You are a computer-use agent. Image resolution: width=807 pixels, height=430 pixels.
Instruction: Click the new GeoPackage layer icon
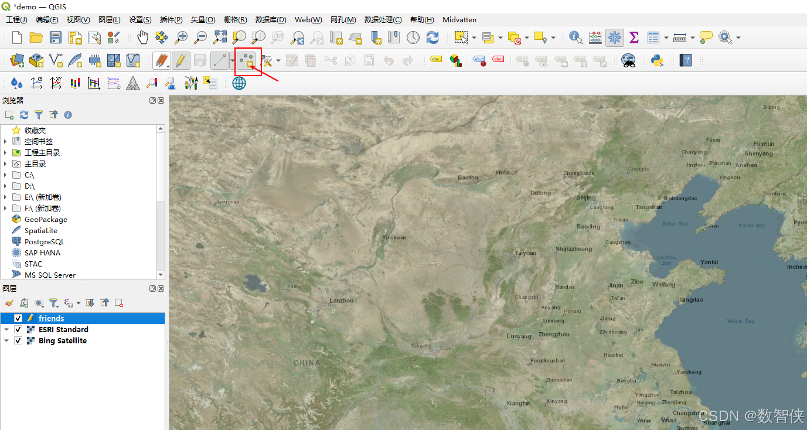(x=36, y=60)
